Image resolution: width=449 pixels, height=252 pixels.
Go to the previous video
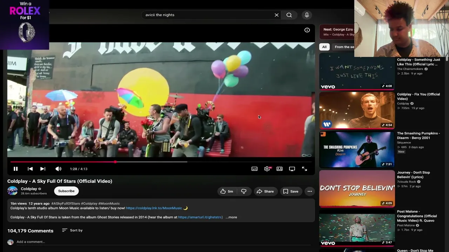(x=30, y=169)
